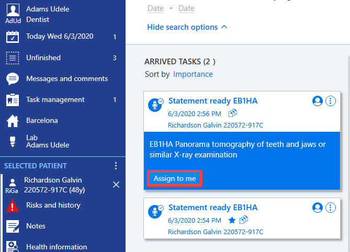Click assignee person icon on the 2:54 PM task
The image size is (350, 252).
318,208
